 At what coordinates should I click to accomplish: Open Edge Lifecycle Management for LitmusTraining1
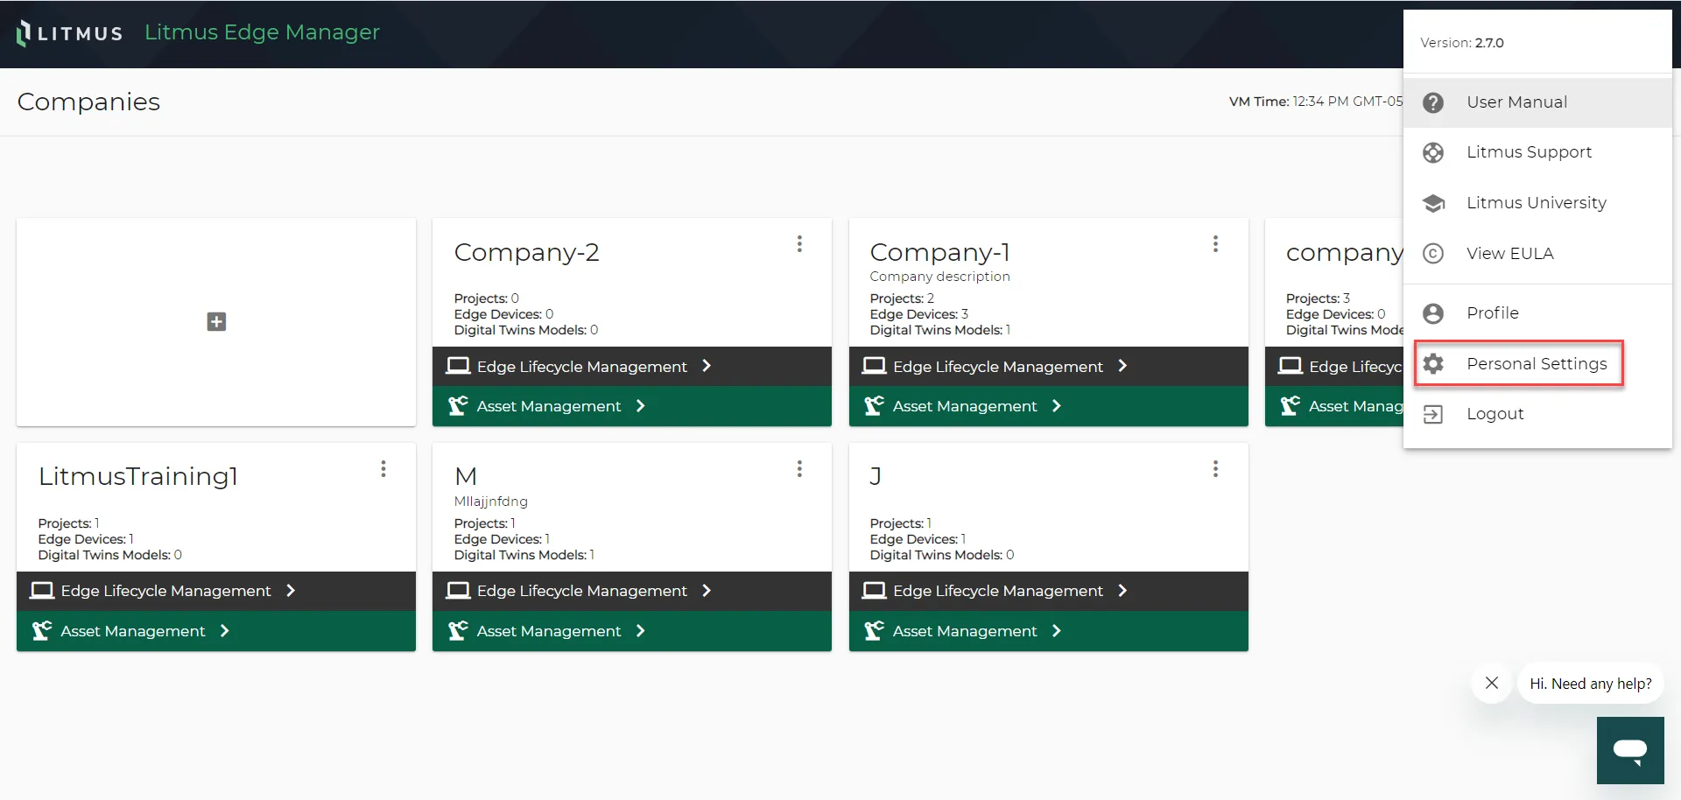[x=216, y=591]
